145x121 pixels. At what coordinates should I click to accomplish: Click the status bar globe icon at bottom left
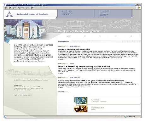5,116
